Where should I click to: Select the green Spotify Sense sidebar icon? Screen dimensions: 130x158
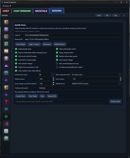(6, 117)
